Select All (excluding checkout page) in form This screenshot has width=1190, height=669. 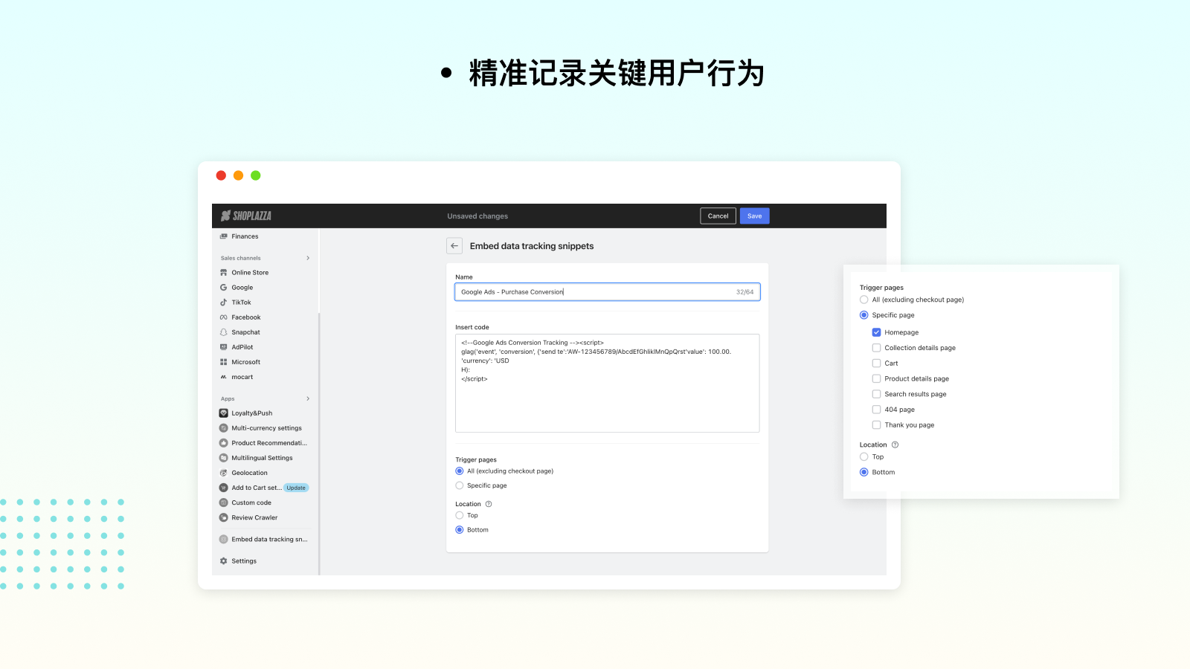point(460,471)
